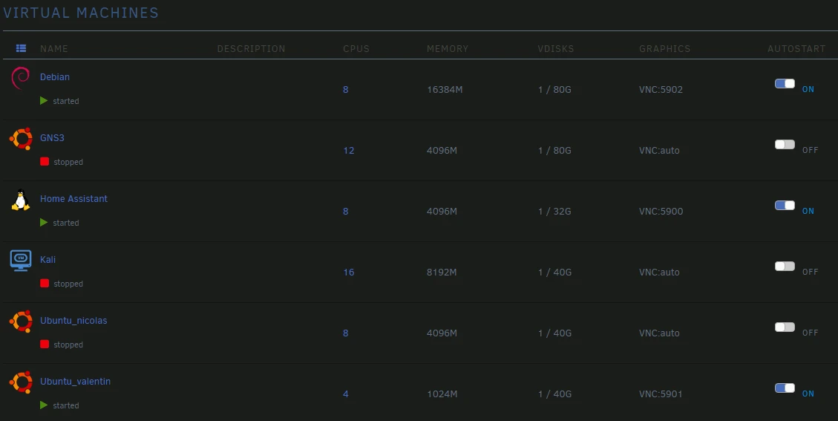Click Ubuntu_valentin's VNC:5901 graphics entry
The height and width of the screenshot is (421, 838).
[661, 394]
